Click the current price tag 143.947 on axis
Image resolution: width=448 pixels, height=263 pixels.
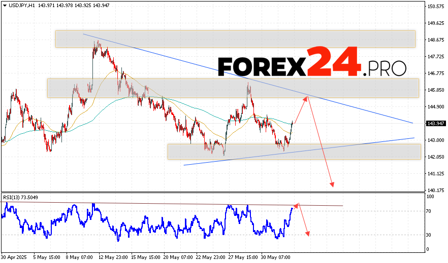coord(436,123)
